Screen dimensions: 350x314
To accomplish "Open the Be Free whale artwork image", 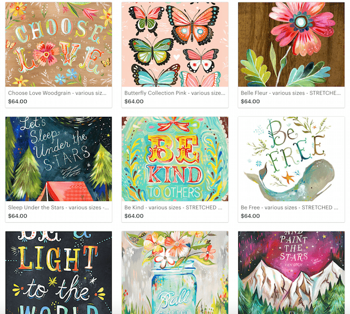I will (291, 159).
